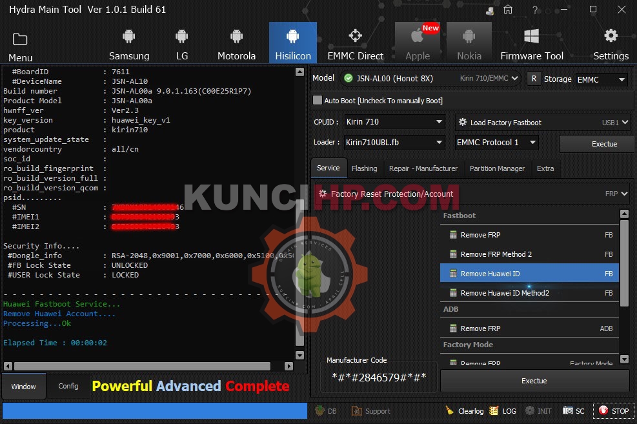The height and width of the screenshot is (424, 637).
Task: Open the CPUID Kirin 710 dropdown
Action: click(394, 122)
